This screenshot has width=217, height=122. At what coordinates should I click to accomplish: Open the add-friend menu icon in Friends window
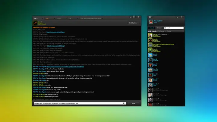click(x=150, y=17)
